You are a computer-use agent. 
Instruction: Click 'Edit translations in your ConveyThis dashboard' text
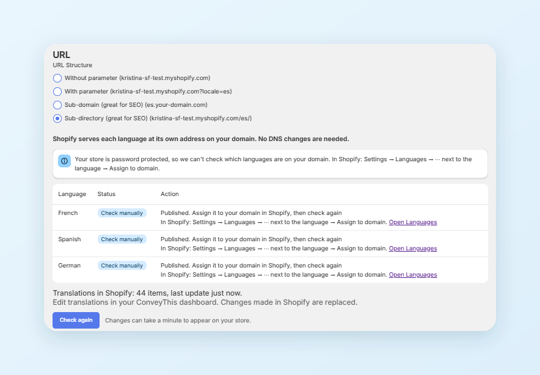[x=205, y=302]
